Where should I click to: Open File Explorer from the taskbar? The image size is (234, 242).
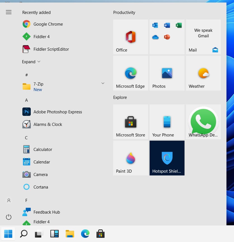click(70, 234)
